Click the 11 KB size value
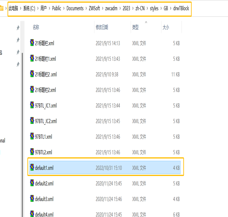Viewport: 228px width, 217px height. pos(175,74)
